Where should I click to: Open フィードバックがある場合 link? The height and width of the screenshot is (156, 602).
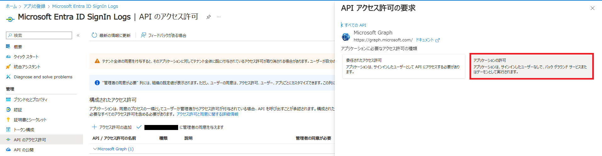tap(167, 35)
